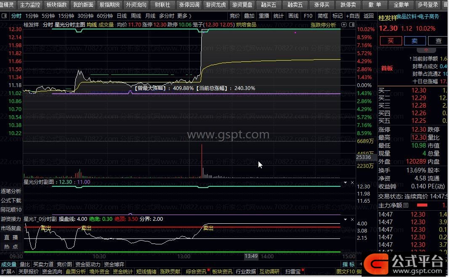Click the 涨停买 toolbar button
The width and height of the screenshot is (450, 278).
pyautogui.click(x=322, y=5)
